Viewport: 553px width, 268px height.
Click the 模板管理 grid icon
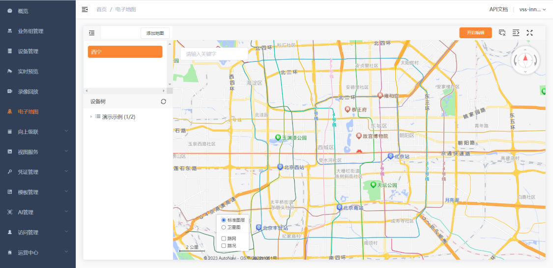[x=10, y=192]
